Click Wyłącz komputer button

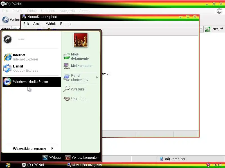[x=82, y=158]
